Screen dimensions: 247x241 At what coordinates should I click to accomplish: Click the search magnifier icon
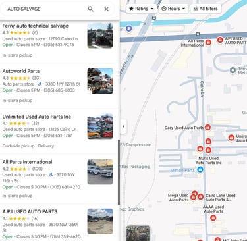[91, 9]
